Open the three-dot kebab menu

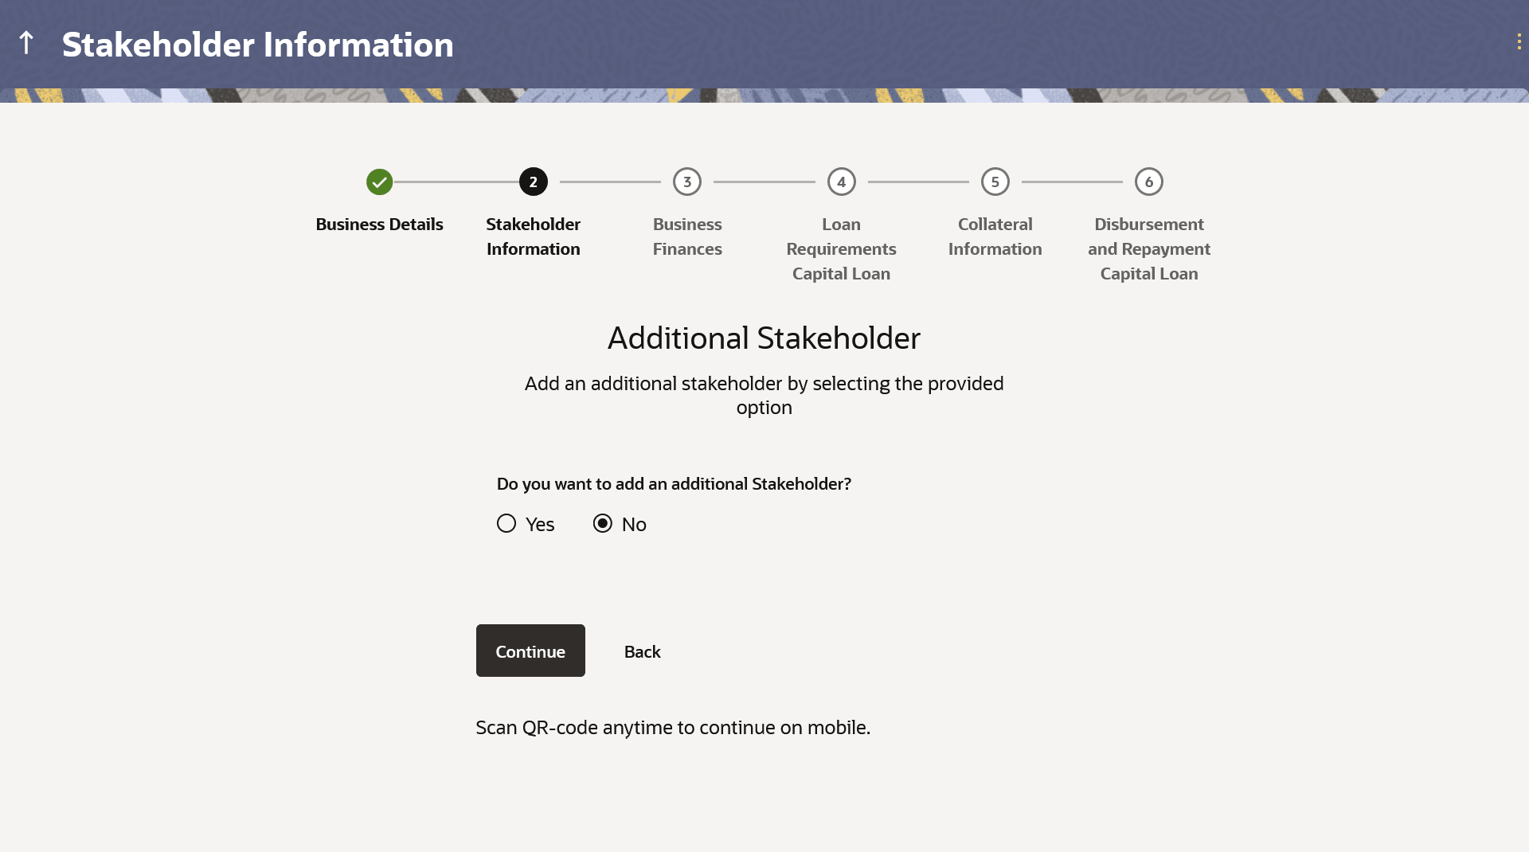(x=1520, y=41)
